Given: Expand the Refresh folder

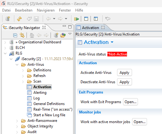Looking at the screenshot, I should pos(23,76).
